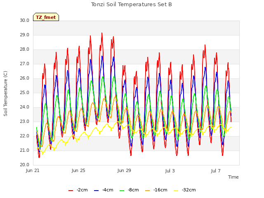This screenshot has width=264, height=198.
Task: Click the 25.0 y-axis tick label
Action: [25, 92]
